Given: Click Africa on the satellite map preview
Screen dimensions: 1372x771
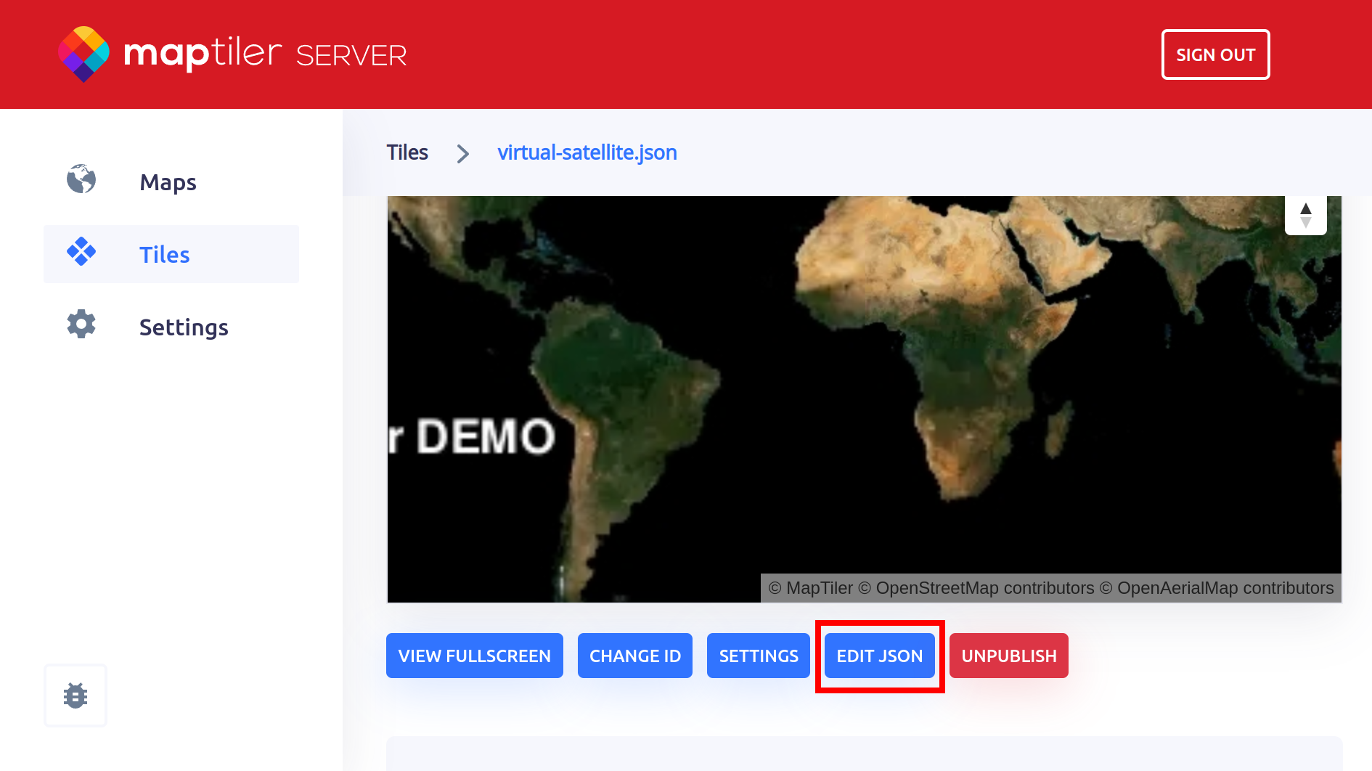Looking at the screenshot, I should (x=965, y=363).
